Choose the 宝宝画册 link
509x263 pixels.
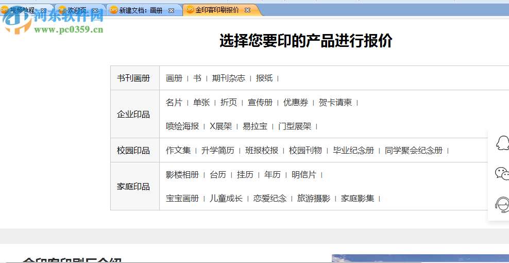click(x=182, y=199)
